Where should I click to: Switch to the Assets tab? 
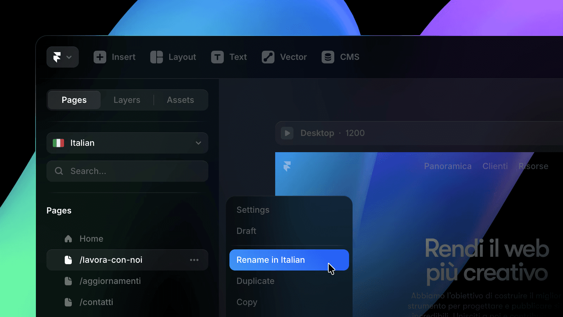180,100
